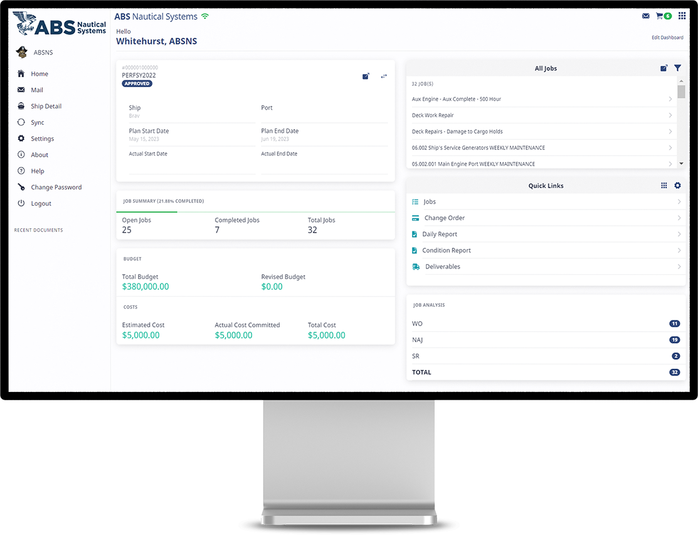The image size is (698, 535).
Task: Go to Home in sidebar menu
Action: coord(40,74)
